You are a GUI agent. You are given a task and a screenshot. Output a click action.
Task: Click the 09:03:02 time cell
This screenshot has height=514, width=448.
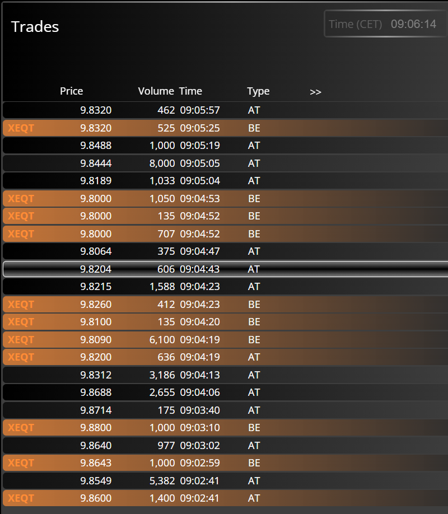(x=200, y=446)
